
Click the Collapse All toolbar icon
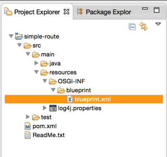[x=132, y=27]
